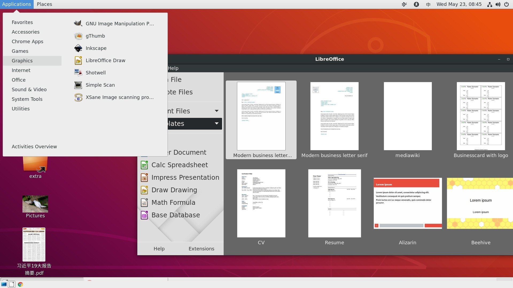Click the Math Formula icon

coord(144,203)
